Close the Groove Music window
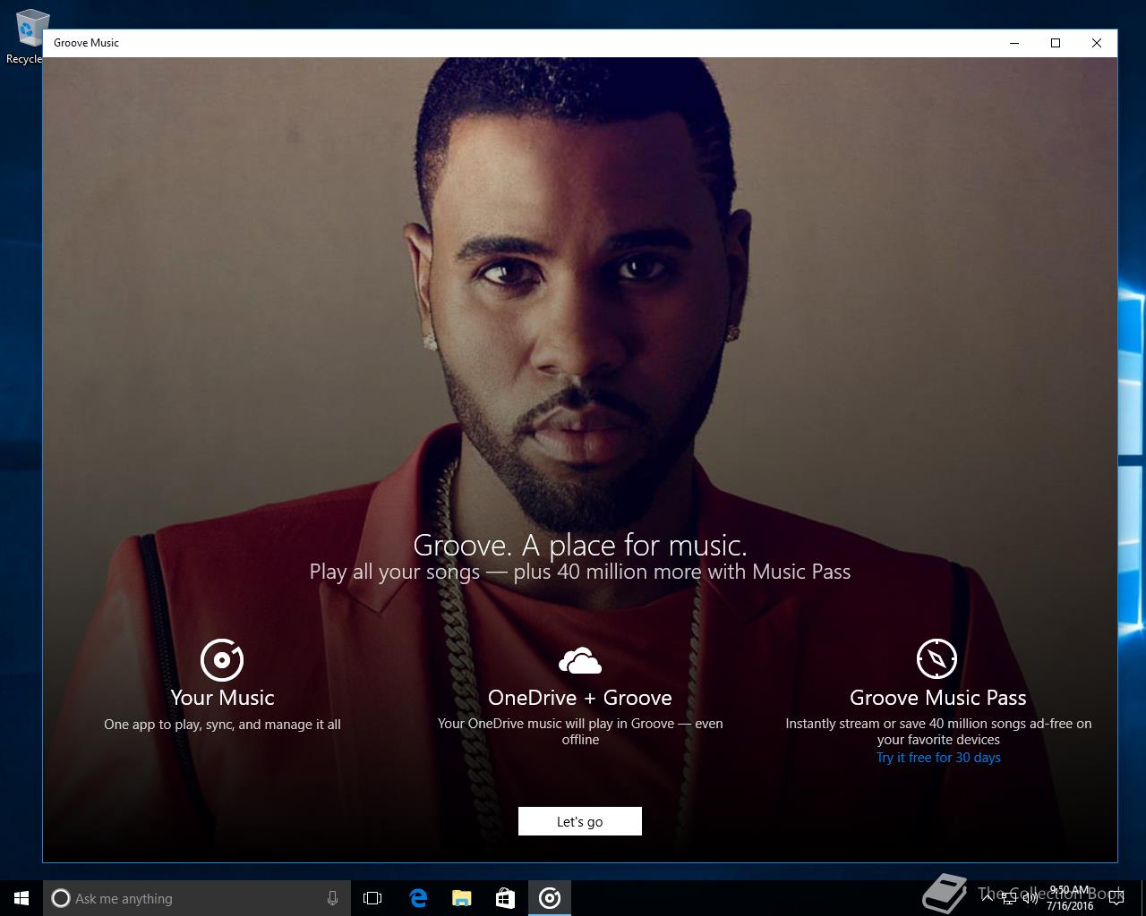1146x916 pixels. click(1097, 43)
